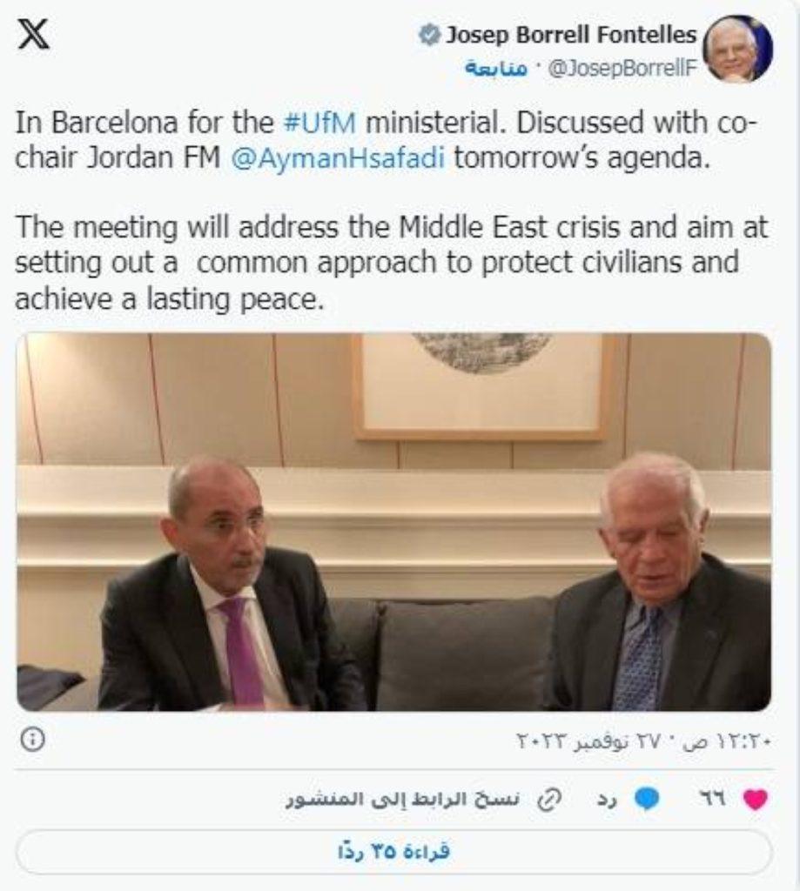Screen dimensions: 800x891
Task: Open the info circle icon
Action: tap(32, 740)
